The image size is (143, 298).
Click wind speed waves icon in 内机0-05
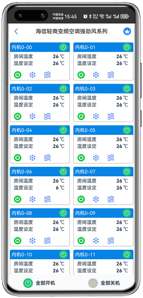pos(111,158)
